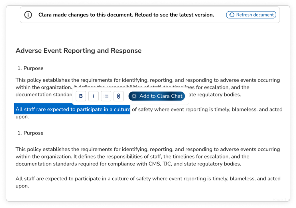This screenshot has height=208, width=296.
Task: Click the last 'All staff are expected' paragraph
Action: click(x=148, y=182)
